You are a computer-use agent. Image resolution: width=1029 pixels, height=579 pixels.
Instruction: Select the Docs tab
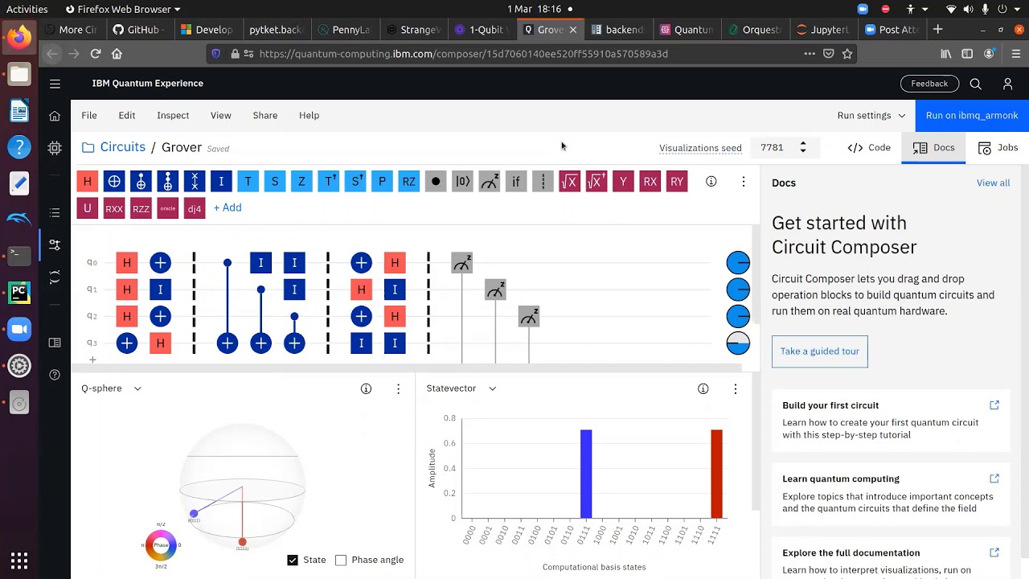click(x=933, y=148)
